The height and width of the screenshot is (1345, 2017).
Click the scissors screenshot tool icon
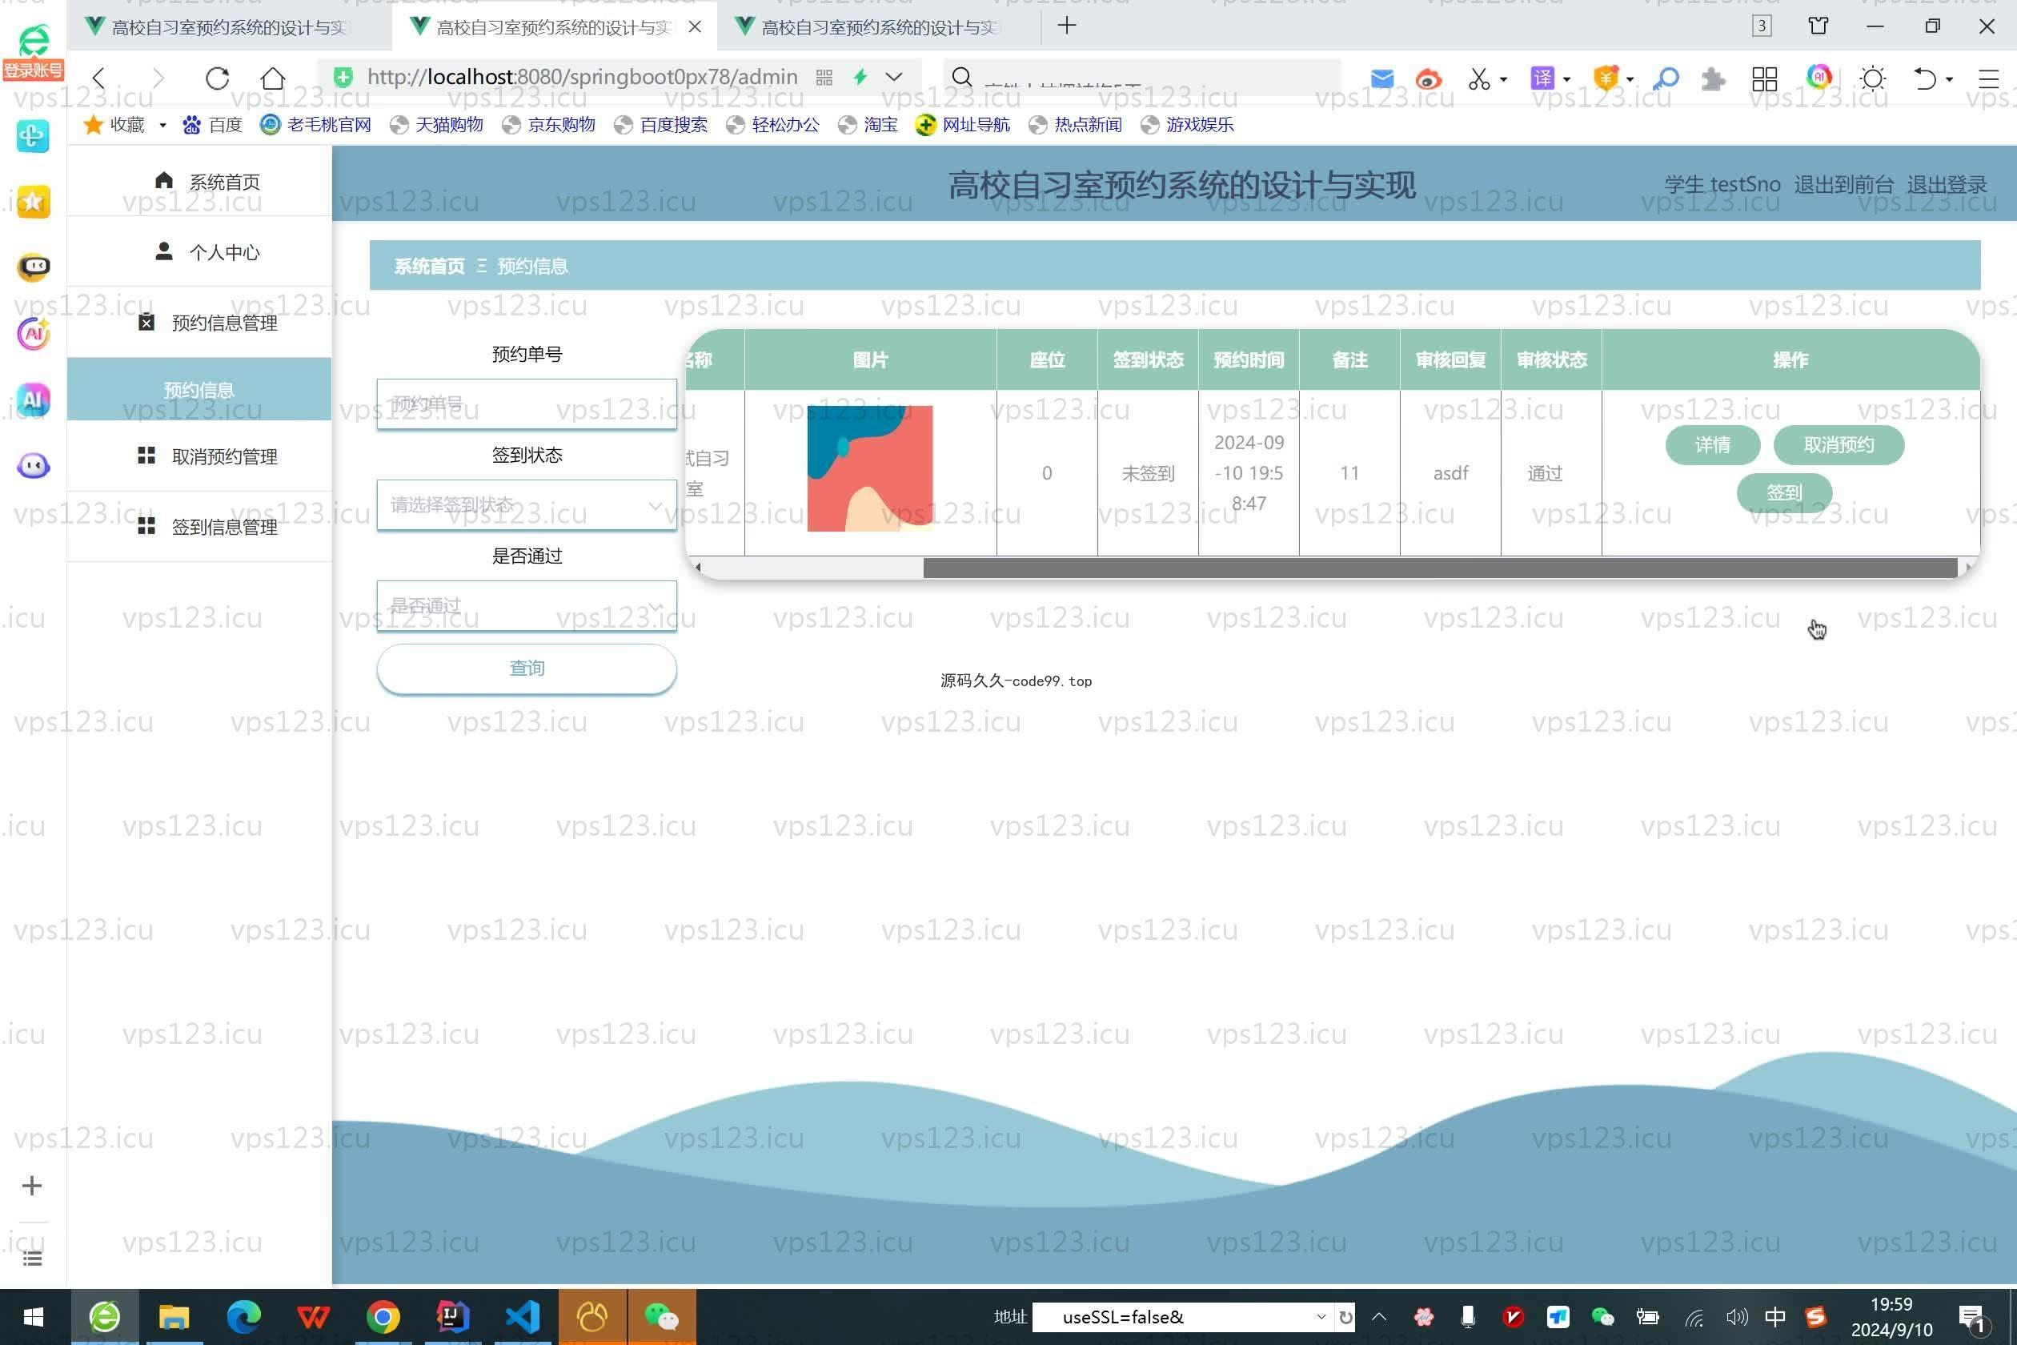(1478, 79)
